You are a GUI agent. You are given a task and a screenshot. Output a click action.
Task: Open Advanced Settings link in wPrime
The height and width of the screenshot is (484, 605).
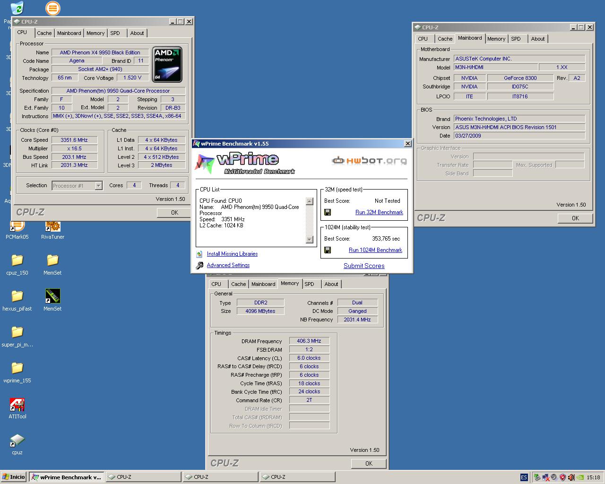(228, 265)
